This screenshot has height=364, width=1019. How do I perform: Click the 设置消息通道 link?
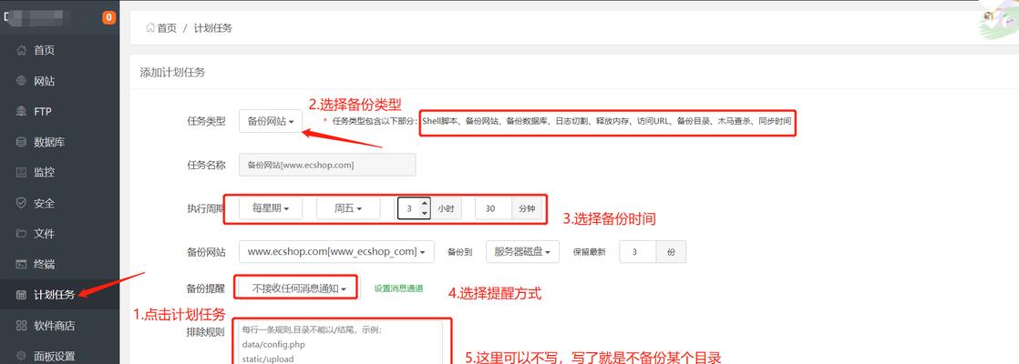pos(398,288)
